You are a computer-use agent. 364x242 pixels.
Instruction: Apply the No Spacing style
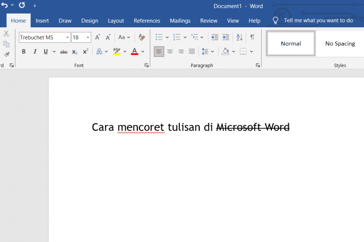[x=340, y=43]
